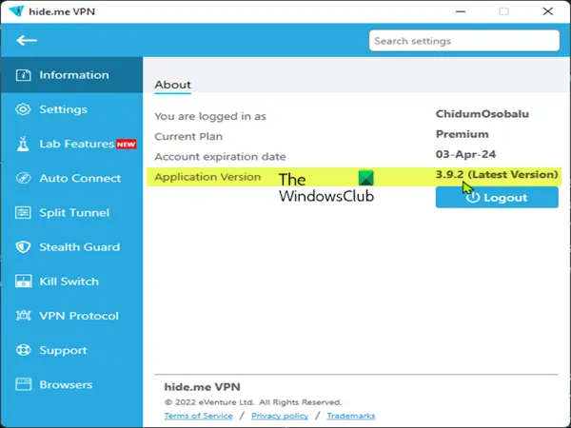The height and width of the screenshot is (428, 571).
Task: Click the power icon on Logout button
Action: coord(473,198)
